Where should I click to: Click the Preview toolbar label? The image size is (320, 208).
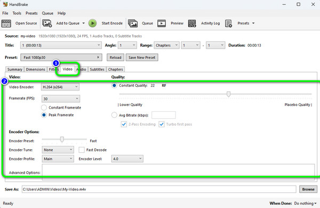tap(177, 24)
